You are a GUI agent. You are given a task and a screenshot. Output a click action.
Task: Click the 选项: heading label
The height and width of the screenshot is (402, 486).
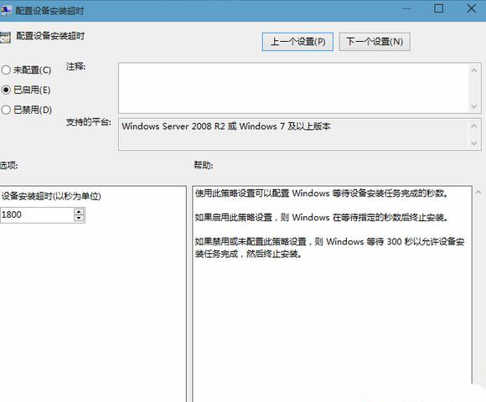click(x=8, y=165)
